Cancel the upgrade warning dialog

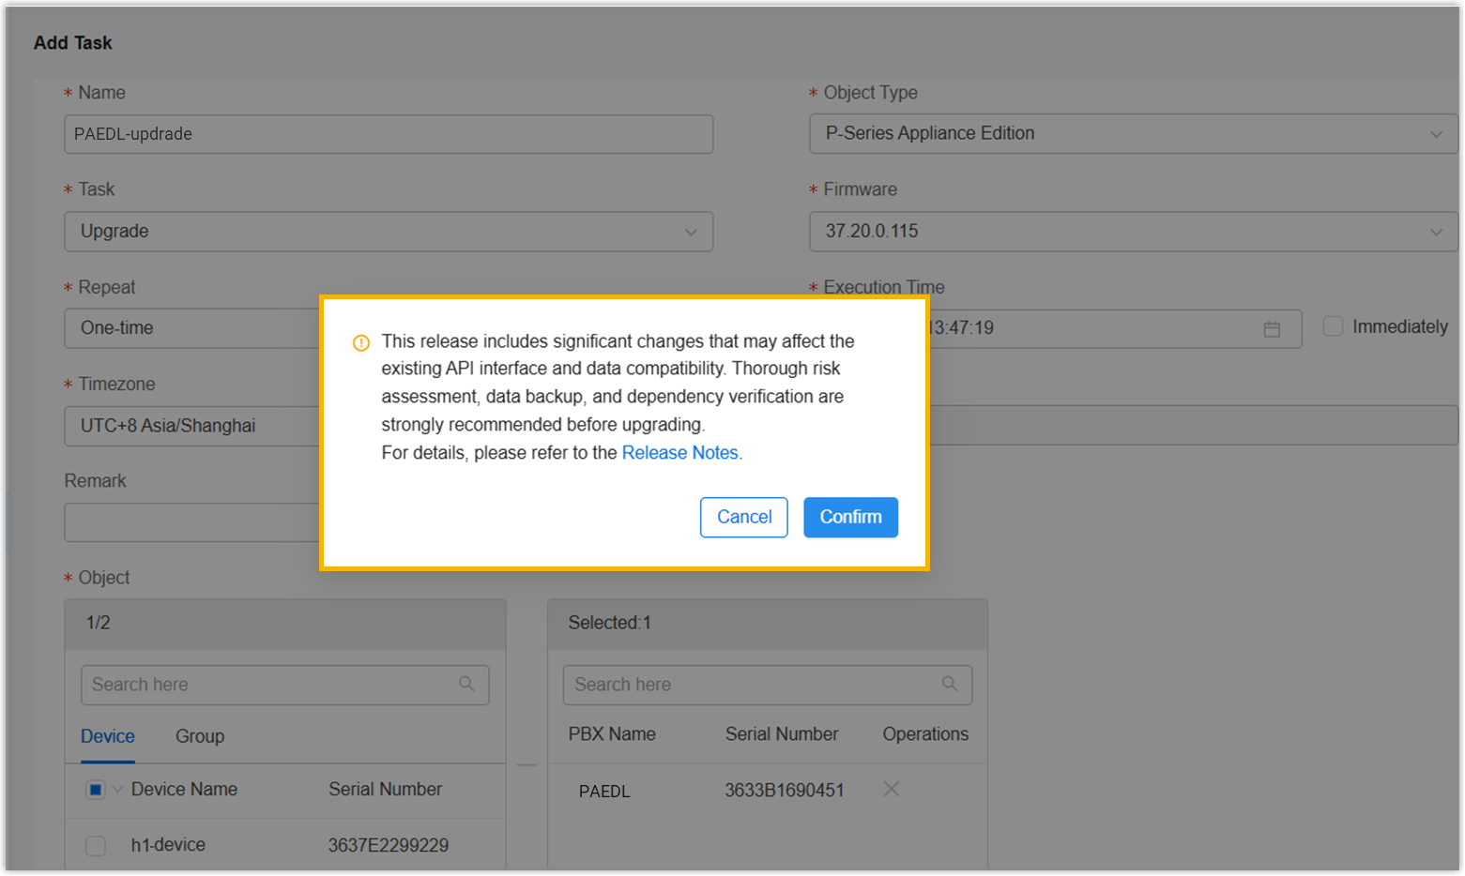click(x=743, y=517)
